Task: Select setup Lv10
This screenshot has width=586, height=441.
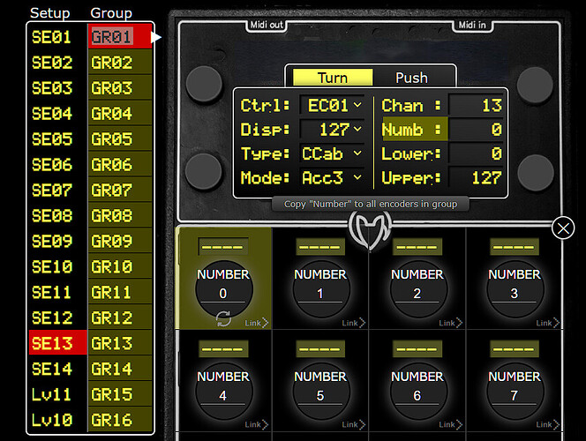Action: click(x=58, y=420)
